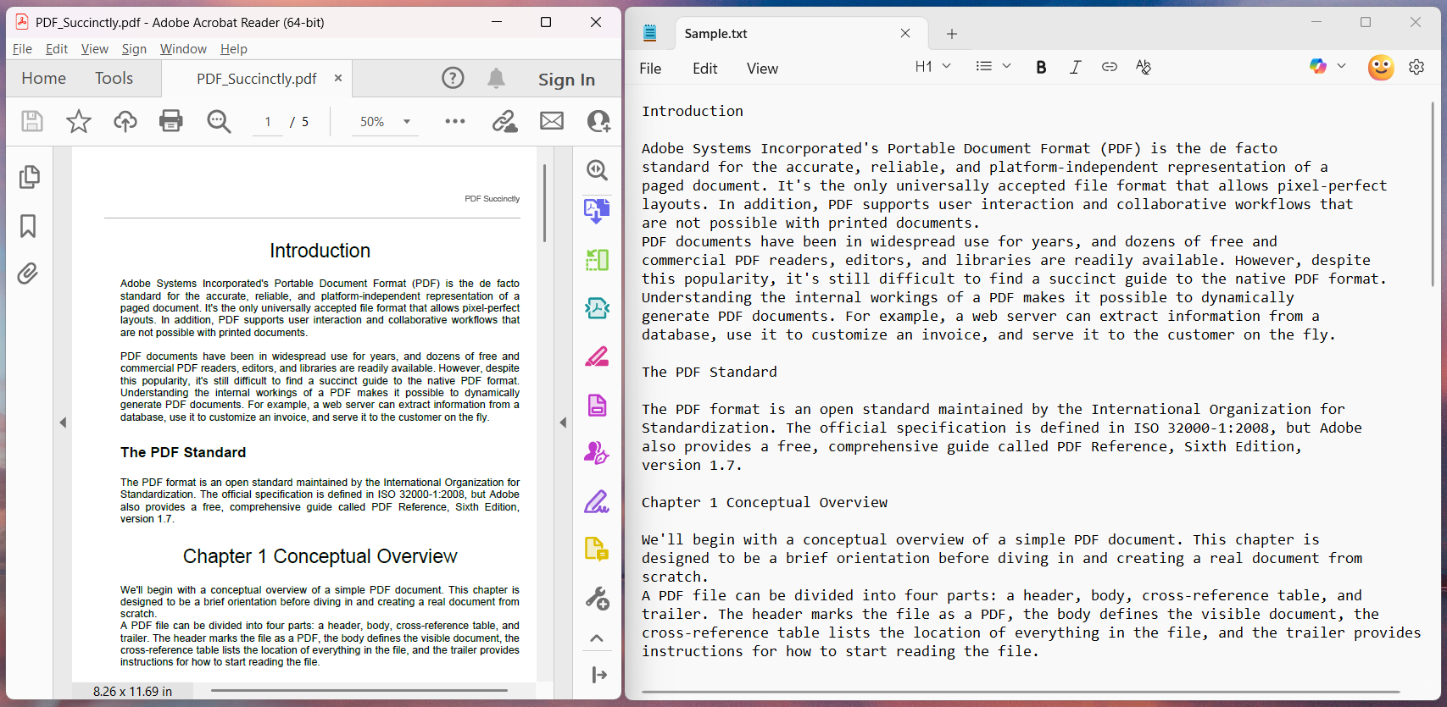Open Notepad settings gear

click(1416, 67)
